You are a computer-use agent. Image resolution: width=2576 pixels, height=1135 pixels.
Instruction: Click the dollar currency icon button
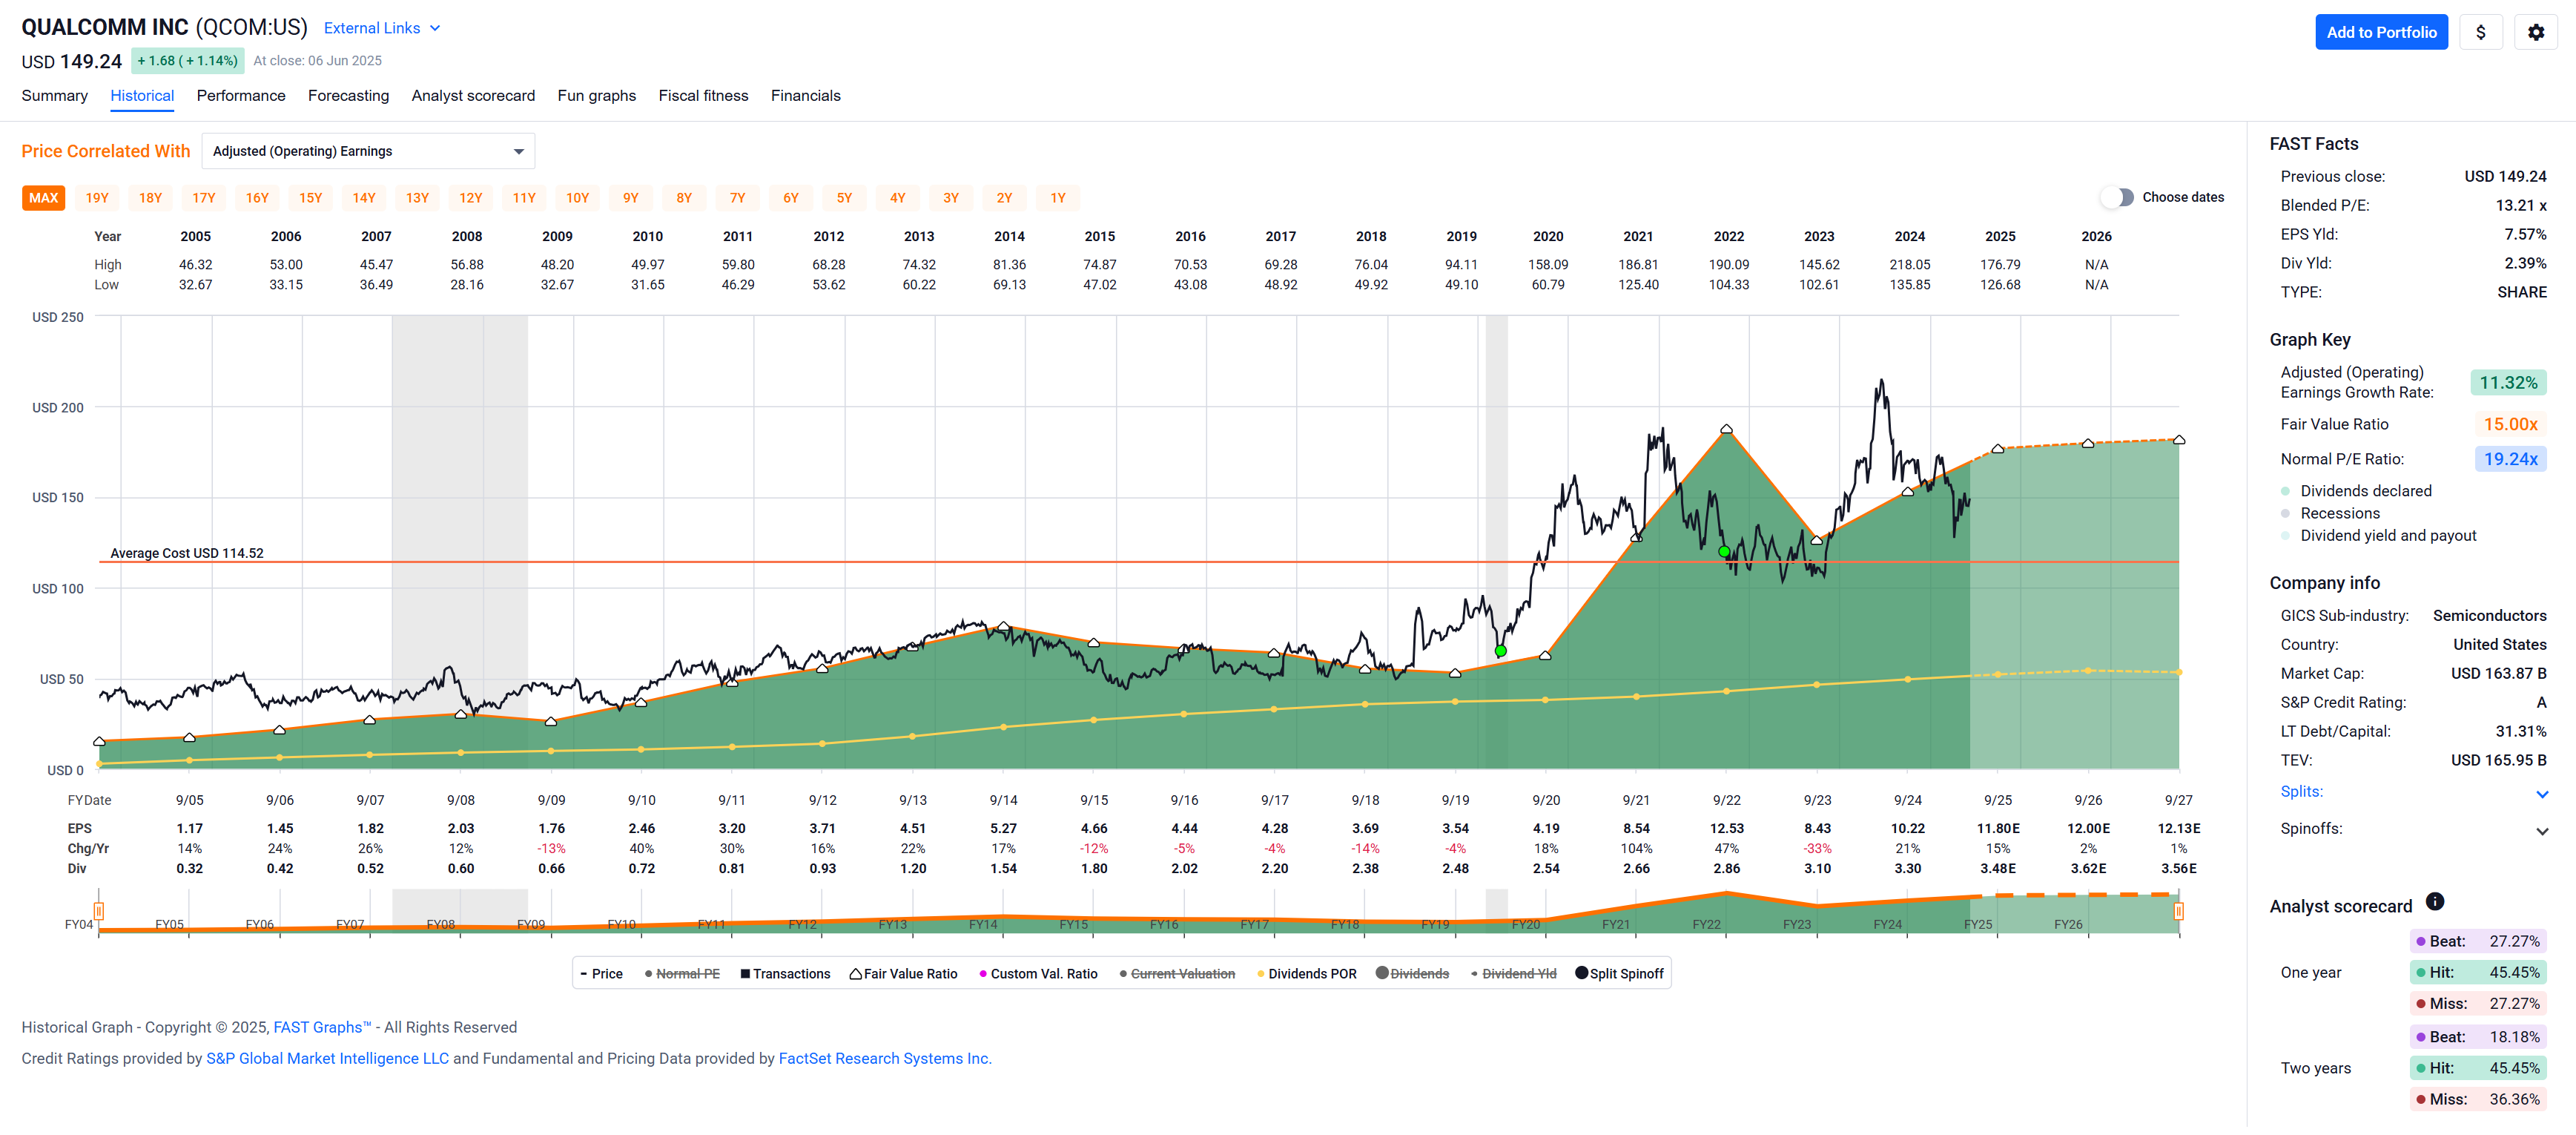pos(2480,32)
